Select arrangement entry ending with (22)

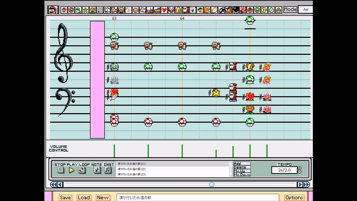173,169
